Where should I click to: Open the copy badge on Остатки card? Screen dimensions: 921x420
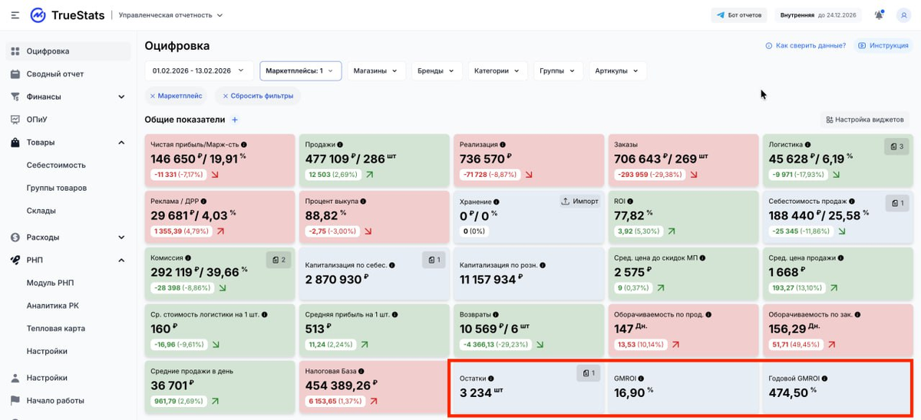point(589,373)
